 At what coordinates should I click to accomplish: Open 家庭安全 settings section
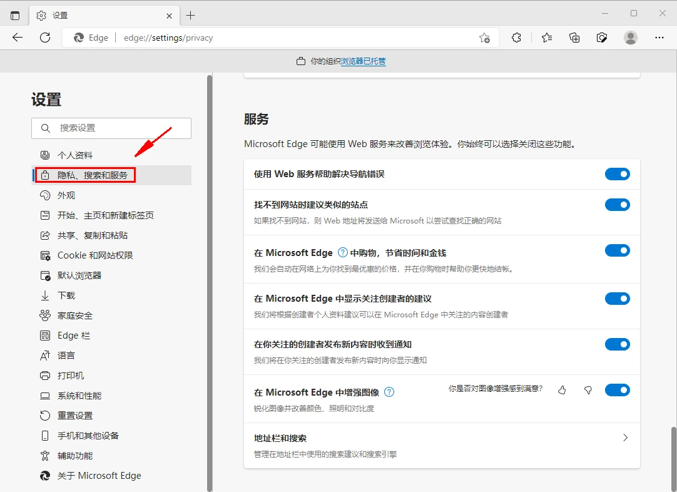(x=111, y=315)
